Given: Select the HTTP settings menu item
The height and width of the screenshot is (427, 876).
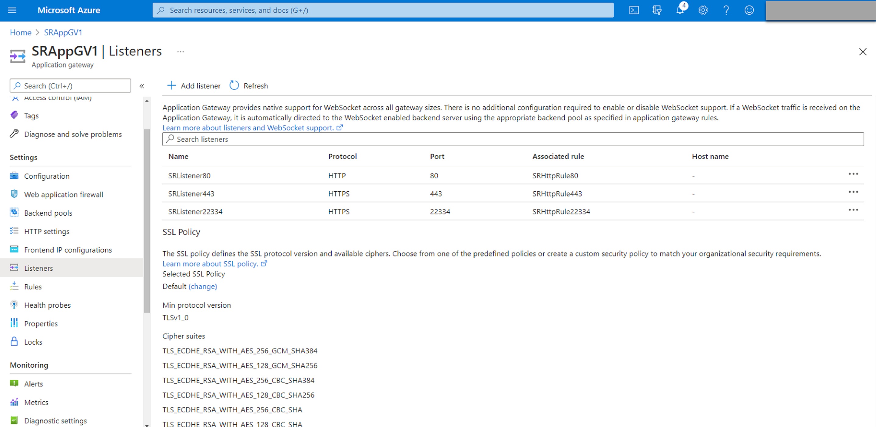Looking at the screenshot, I should 46,231.
